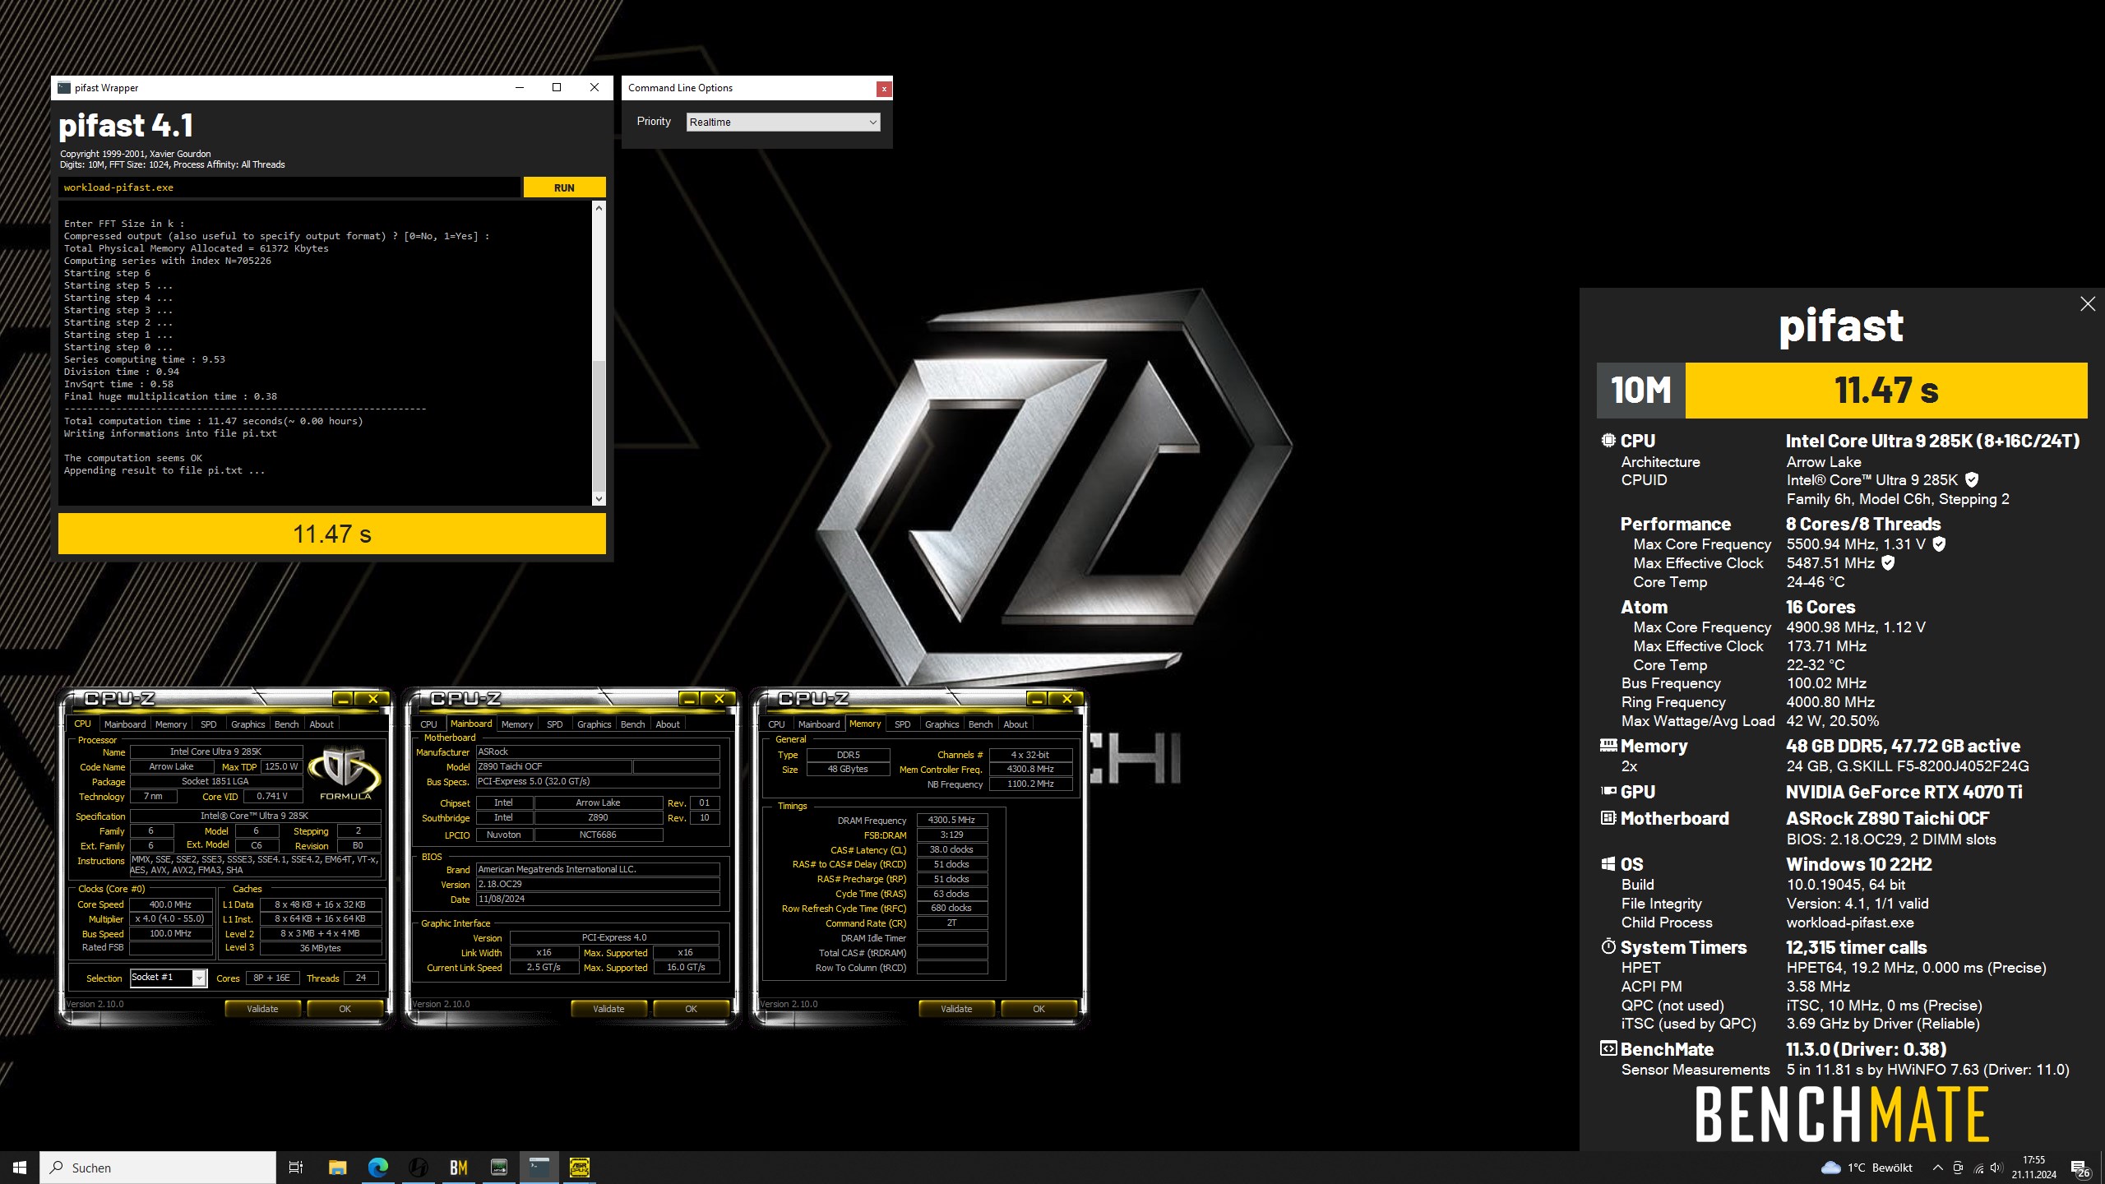Click the Channels # value 4 x 32-bit

tap(1029, 755)
